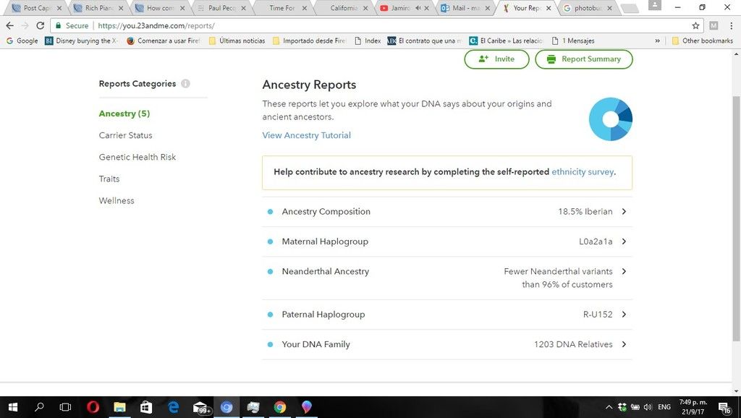Viewport: 741px width, 418px height.
Task: Open the ethnicity survey link
Action: [x=583, y=172]
